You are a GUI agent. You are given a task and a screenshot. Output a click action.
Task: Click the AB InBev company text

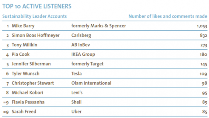[81, 45]
